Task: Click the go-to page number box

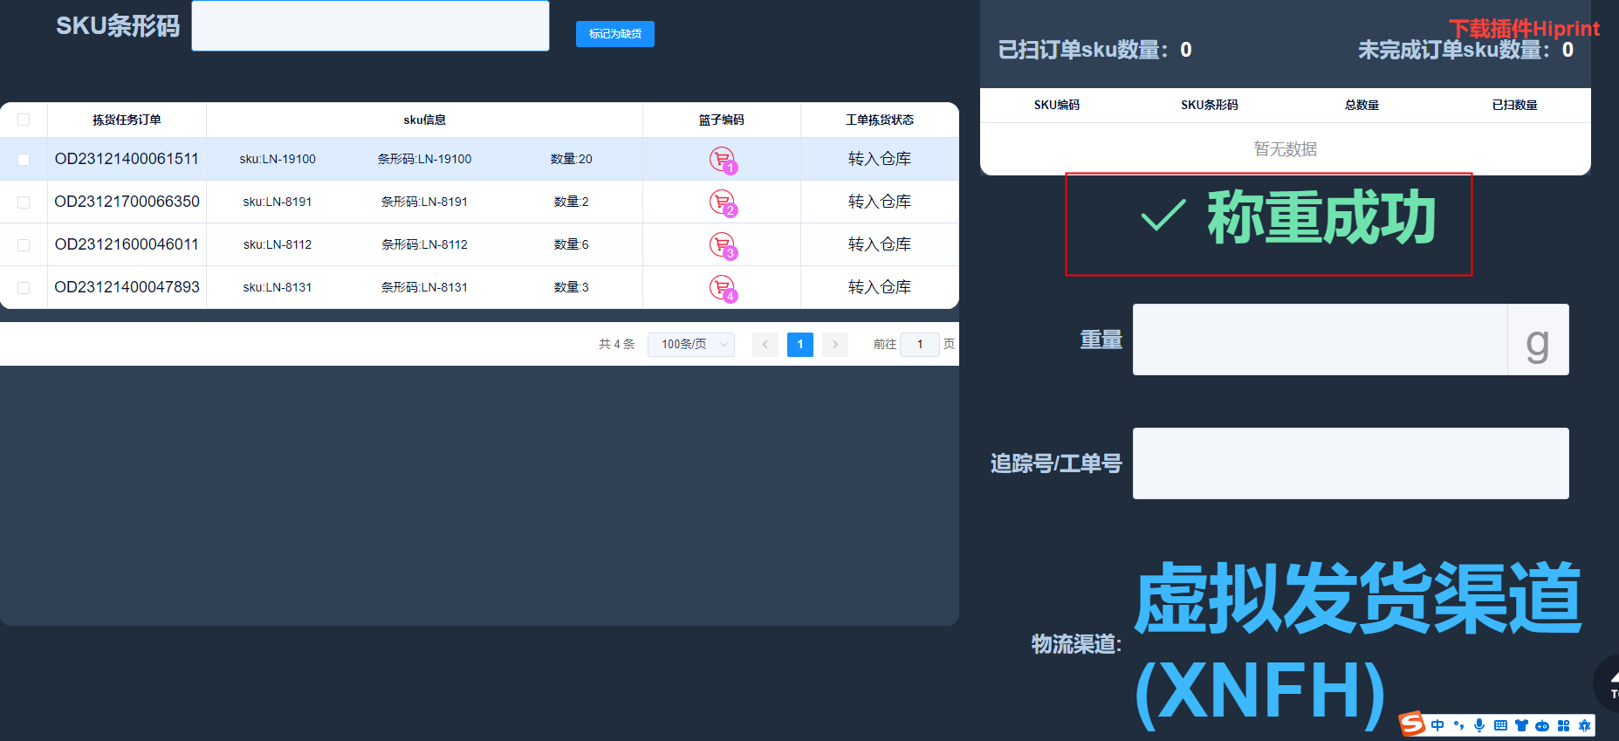Action: [x=920, y=345]
